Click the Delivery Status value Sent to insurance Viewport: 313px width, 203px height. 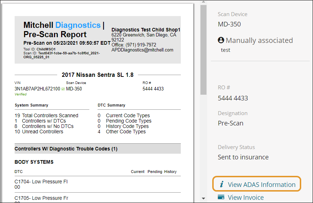tap(243, 157)
